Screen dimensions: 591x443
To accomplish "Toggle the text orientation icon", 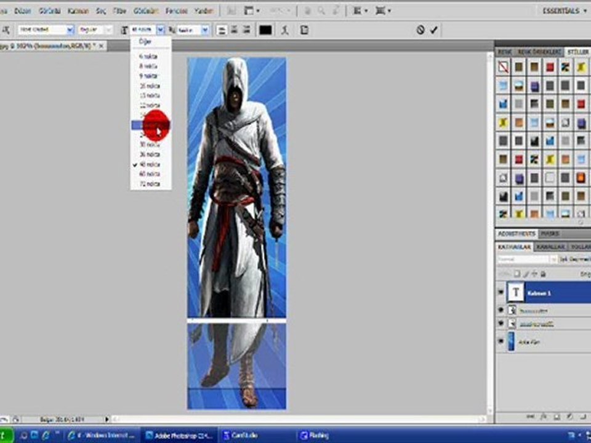I will (6, 30).
